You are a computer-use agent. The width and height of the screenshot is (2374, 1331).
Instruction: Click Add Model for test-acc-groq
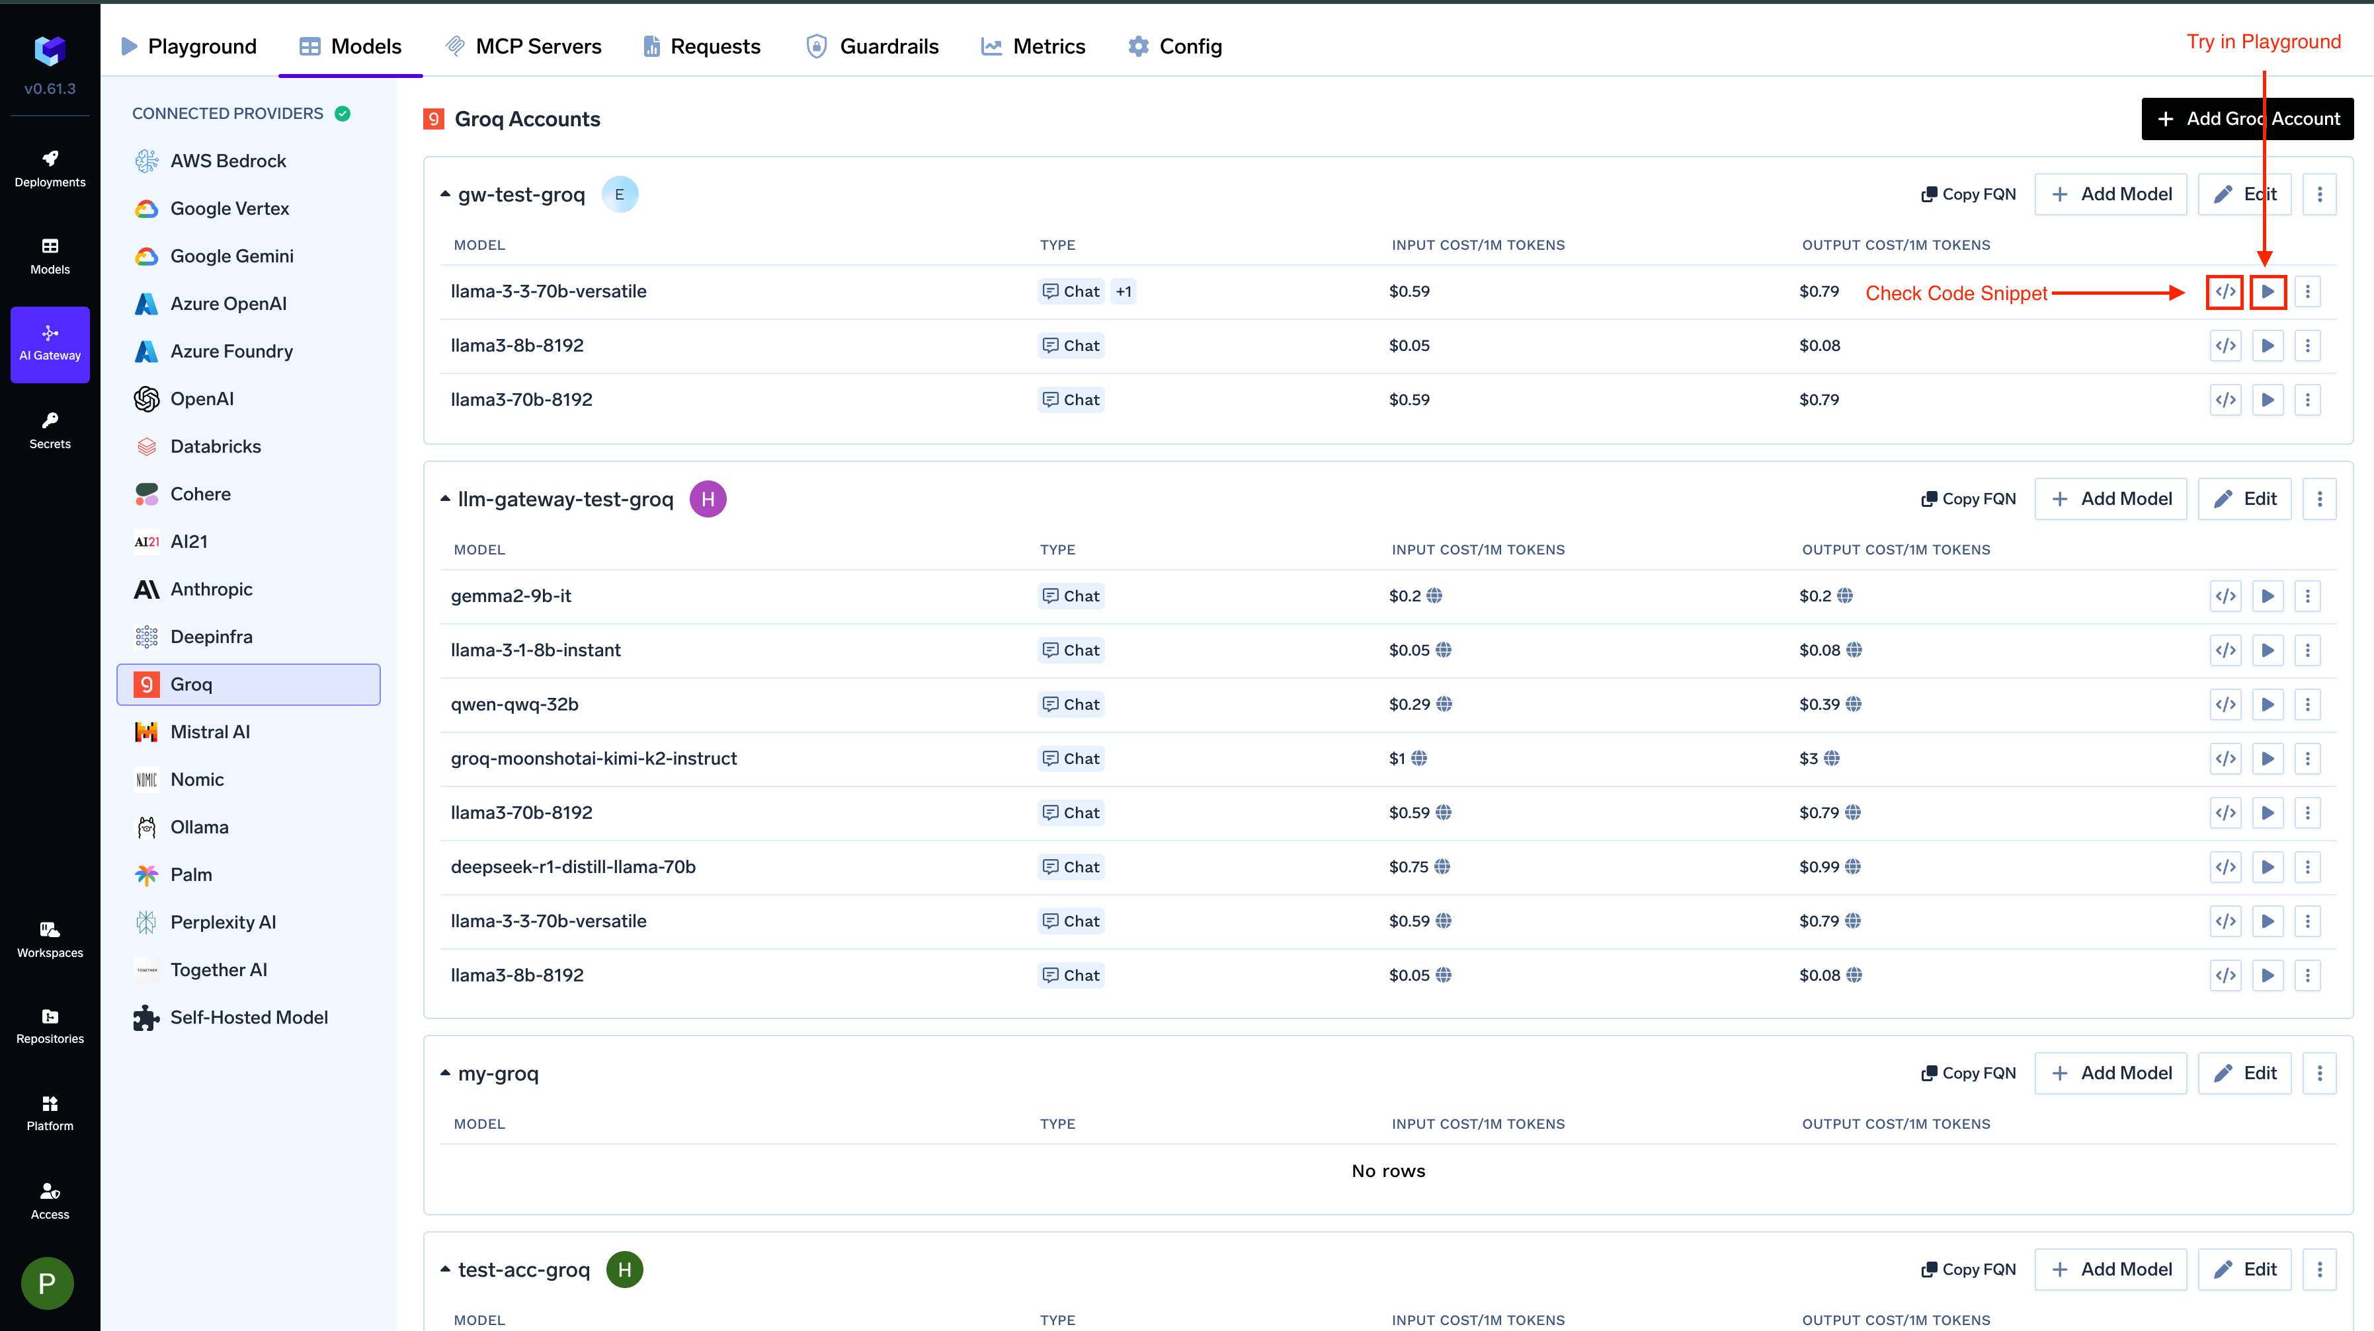(x=2110, y=1270)
